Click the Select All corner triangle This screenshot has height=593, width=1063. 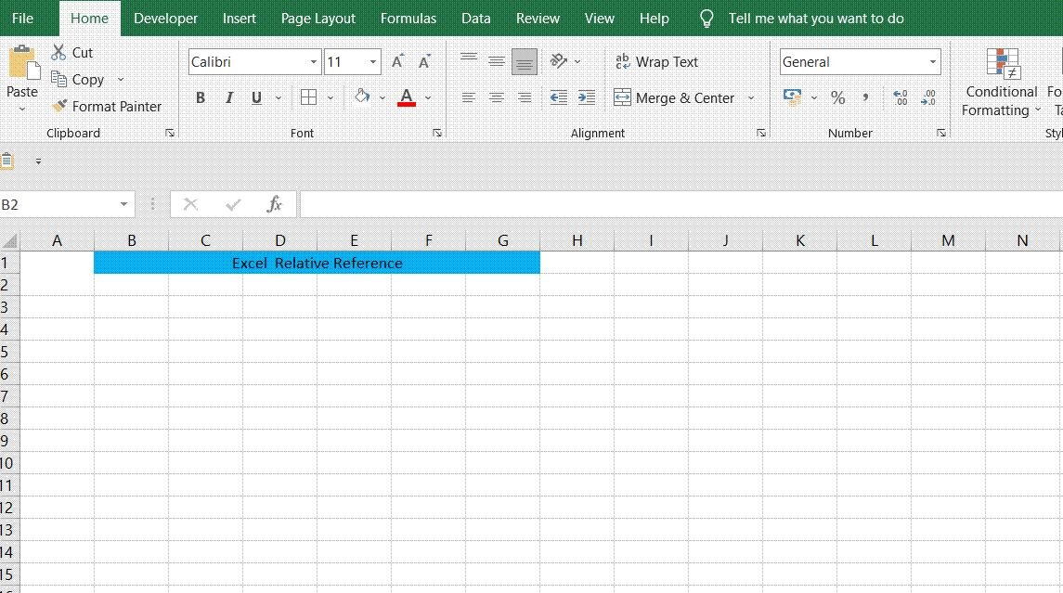(x=9, y=240)
